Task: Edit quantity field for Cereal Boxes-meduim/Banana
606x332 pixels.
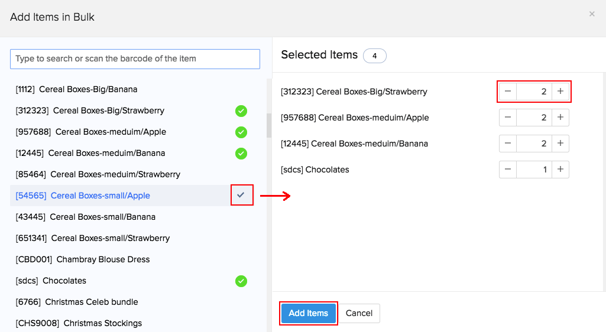Action: [534, 143]
